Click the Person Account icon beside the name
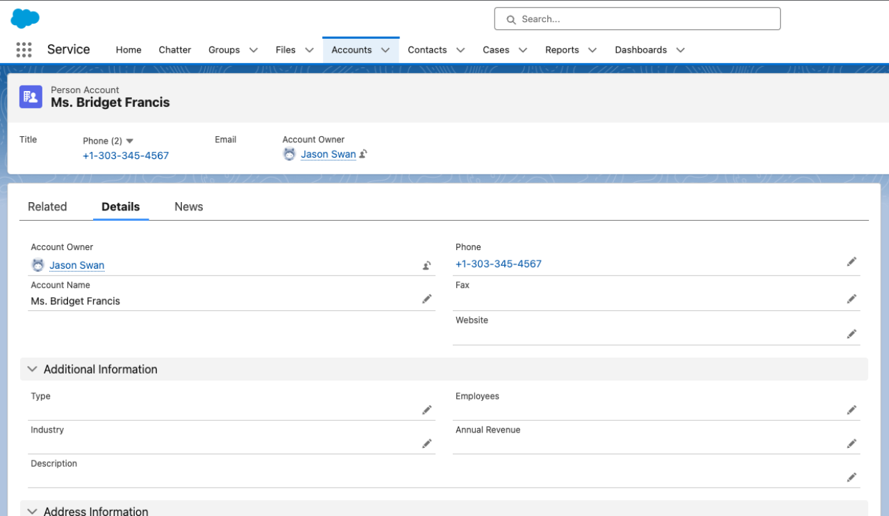The height and width of the screenshot is (516, 889). (31, 97)
